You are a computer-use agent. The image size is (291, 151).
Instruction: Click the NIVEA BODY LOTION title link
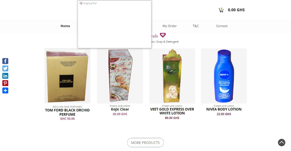tap(224, 109)
